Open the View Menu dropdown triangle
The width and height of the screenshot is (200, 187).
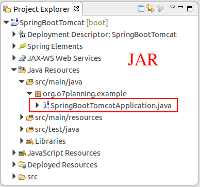(173, 7)
